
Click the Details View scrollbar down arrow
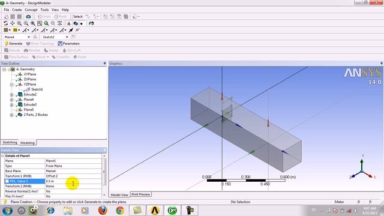click(x=104, y=195)
